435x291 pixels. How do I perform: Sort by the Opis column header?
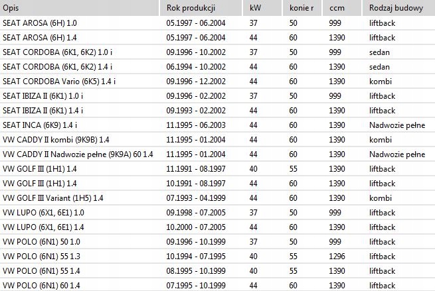(80, 8)
